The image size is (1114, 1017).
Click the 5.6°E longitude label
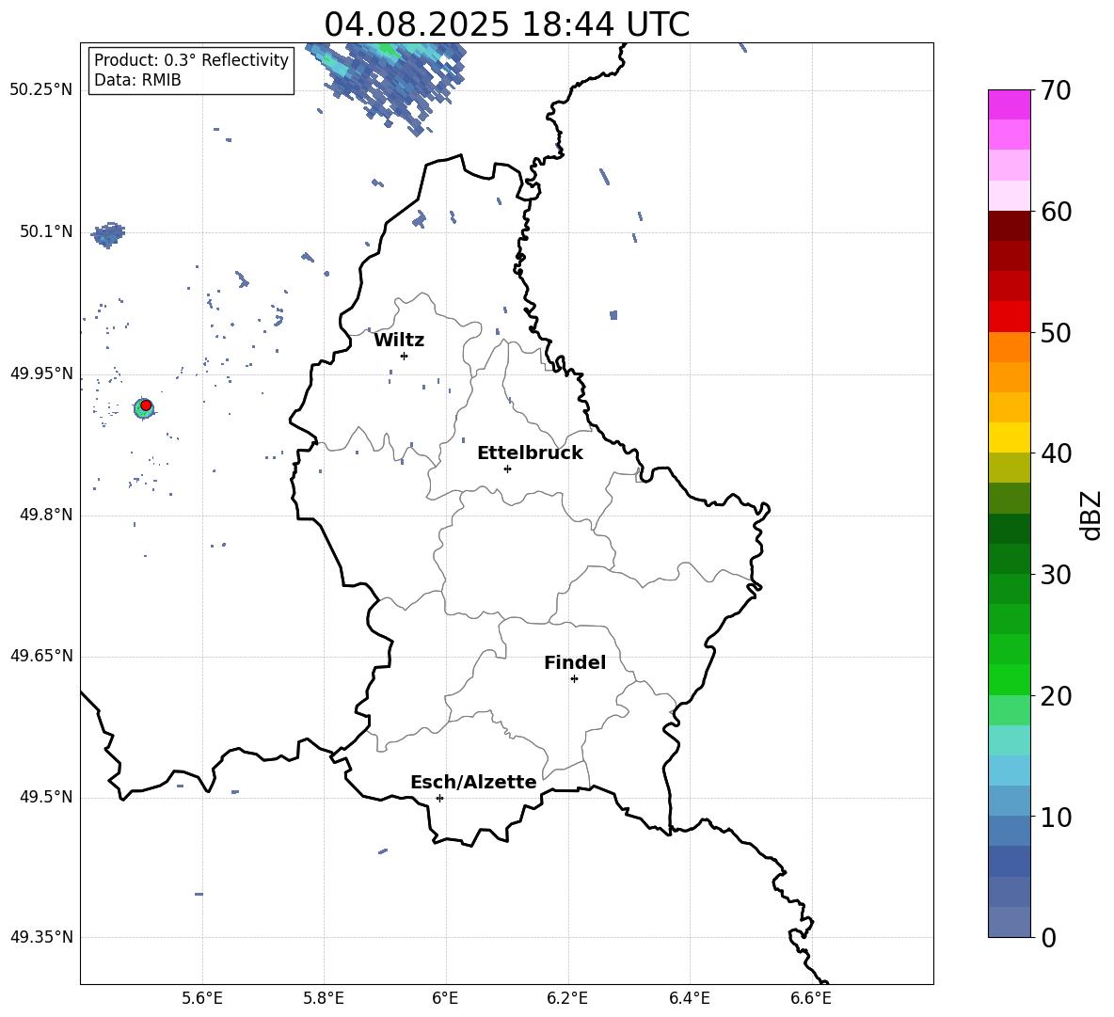(x=201, y=998)
